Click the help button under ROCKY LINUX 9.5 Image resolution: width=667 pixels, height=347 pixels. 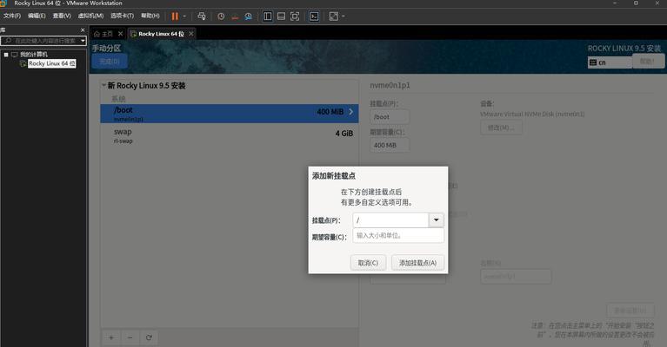tap(648, 62)
